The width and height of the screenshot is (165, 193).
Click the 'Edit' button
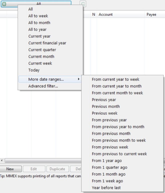click(34, 169)
